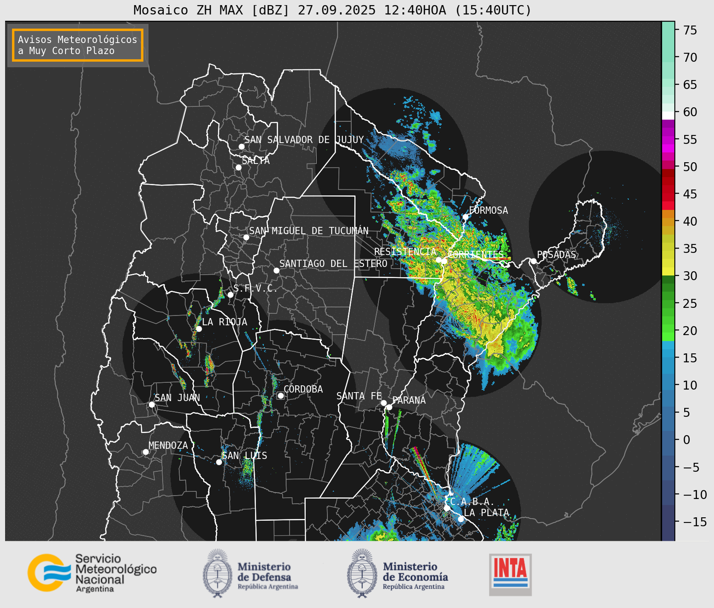Viewport: 714px width, 608px height.
Task: Select the Santa Fe city marker
Action: click(384, 403)
